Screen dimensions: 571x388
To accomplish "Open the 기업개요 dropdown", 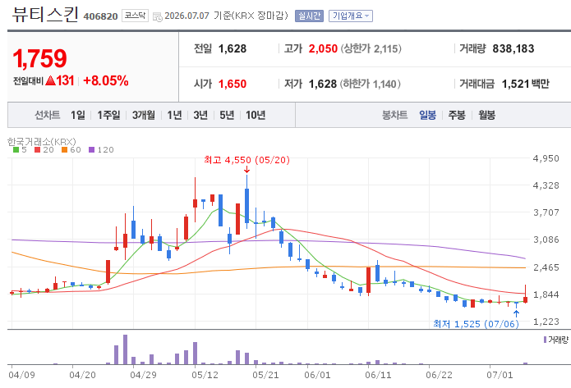I will tap(351, 16).
